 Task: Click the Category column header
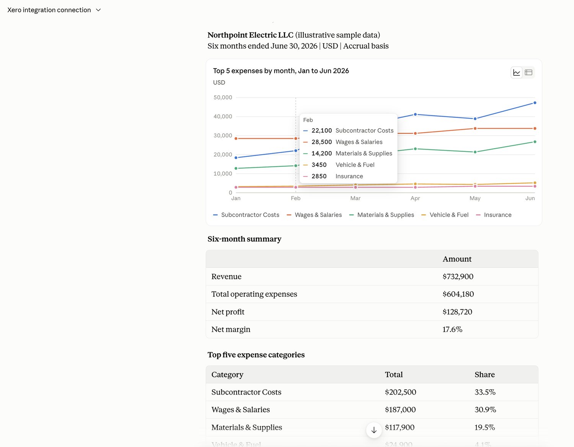227,375
